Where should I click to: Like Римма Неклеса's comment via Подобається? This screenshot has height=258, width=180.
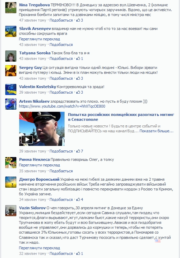click(x=61, y=171)
